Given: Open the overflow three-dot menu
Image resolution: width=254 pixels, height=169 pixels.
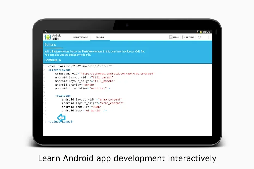Looking at the screenshot, I should tap(208, 37).
